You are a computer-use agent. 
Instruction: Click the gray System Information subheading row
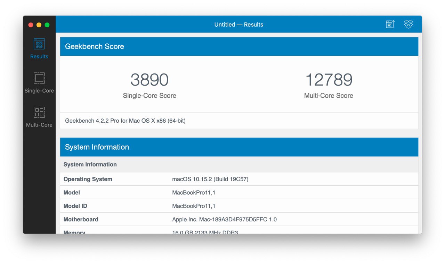pos(239,165)
